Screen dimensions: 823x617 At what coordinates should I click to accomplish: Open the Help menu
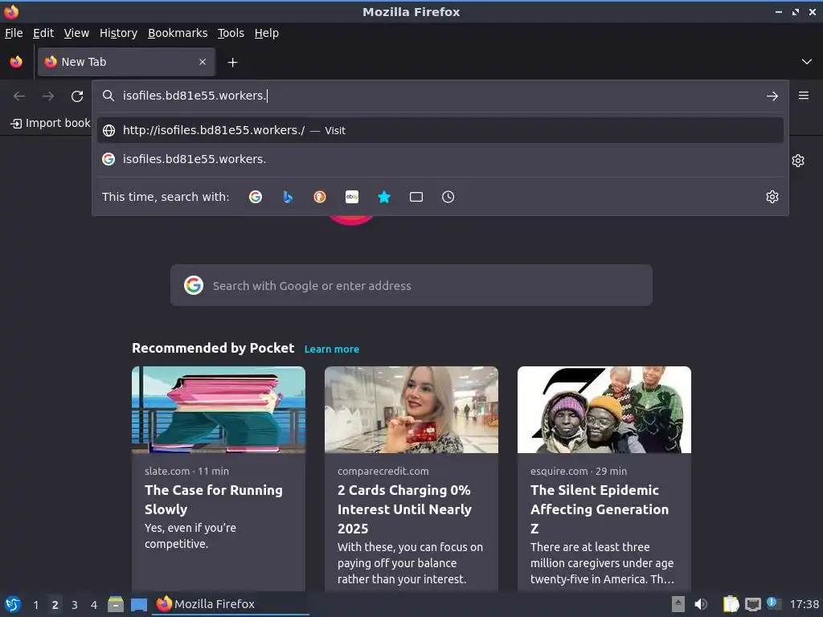tap(267, 33)
